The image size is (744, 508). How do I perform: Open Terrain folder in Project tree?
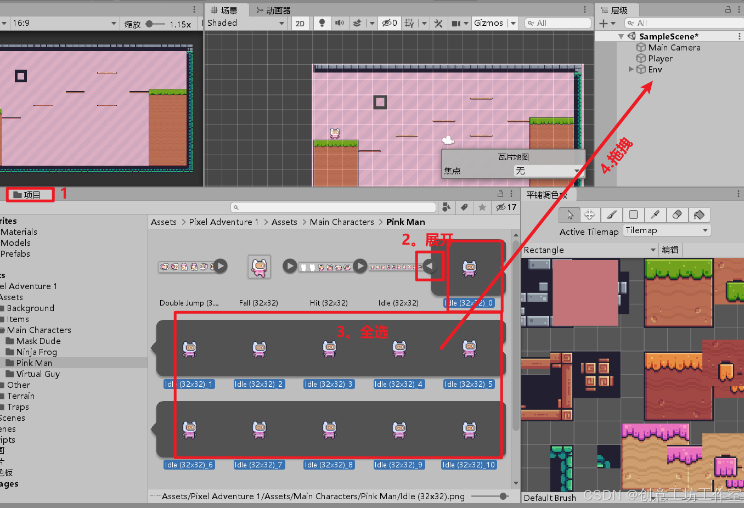pos(20,396)
